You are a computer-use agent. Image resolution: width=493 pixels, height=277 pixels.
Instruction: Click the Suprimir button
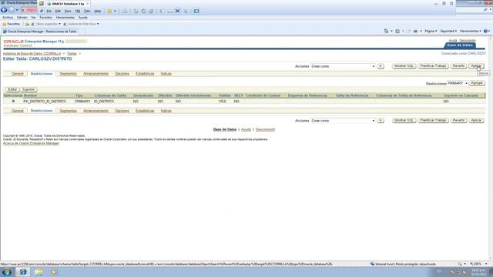pyautogui.click(x=29, y=89)
